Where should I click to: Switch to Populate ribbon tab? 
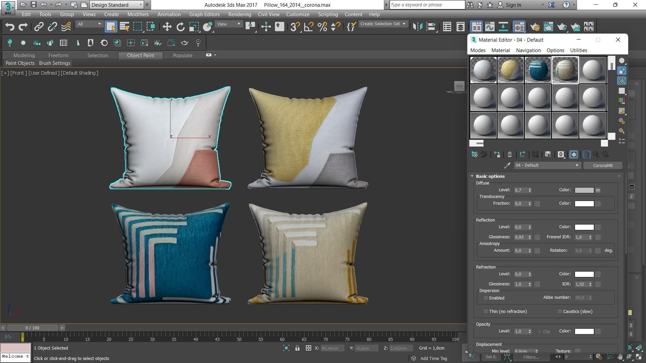[182, 55]
